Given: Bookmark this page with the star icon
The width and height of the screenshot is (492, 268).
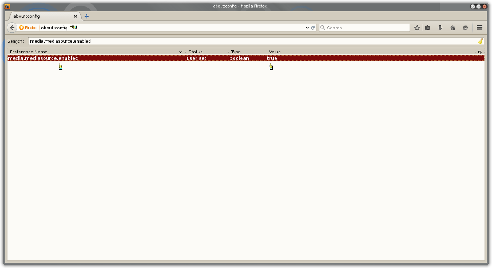Looking at the screenshot, I should tap(417, 28).
